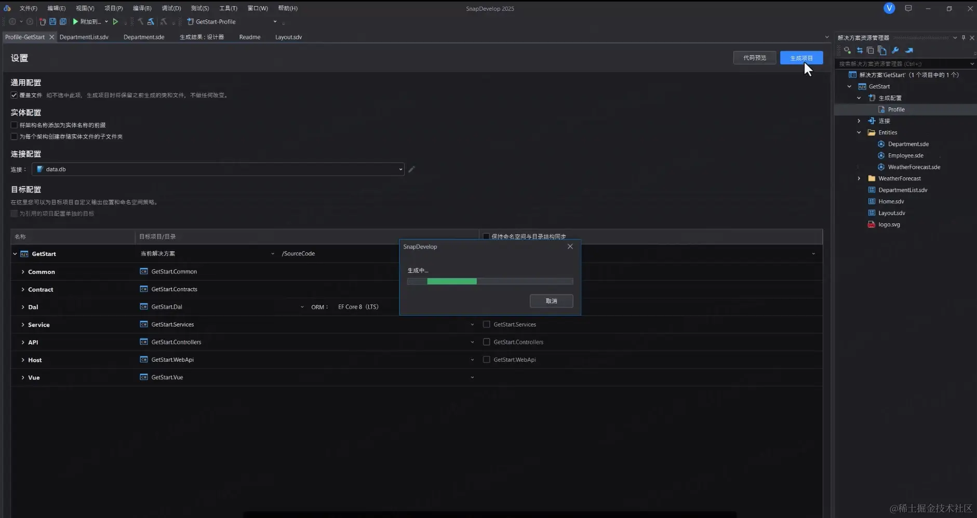Open Layout.sdv from the Solution Explorer

892,213
